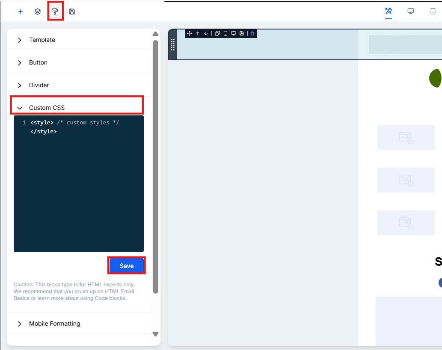Select the design tools view icon

point(389,11)
